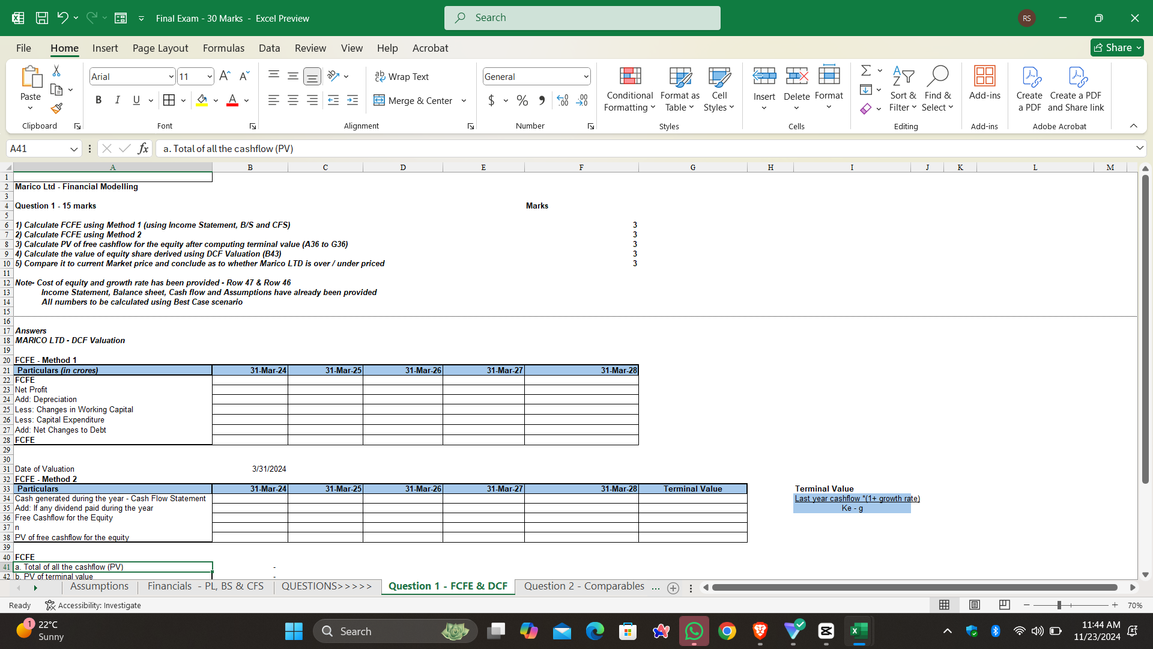The height and width of the screenshot is (649, 1153).
Task: Toggle Underline formatting
Action: (136, 100)
